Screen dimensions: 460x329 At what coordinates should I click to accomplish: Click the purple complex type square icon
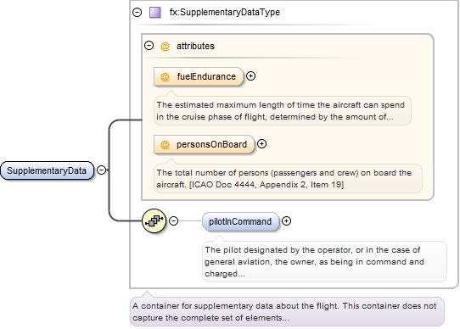[x=155, y=13]
